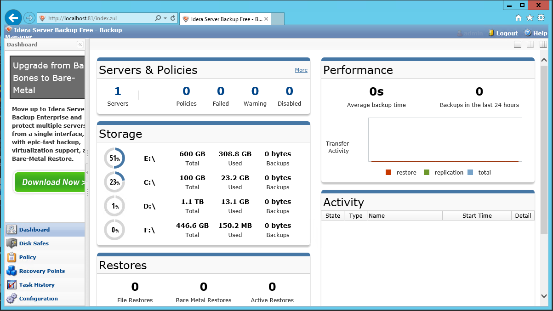Viewport: 553px width, 311px height.
Task: Click the Logout lock icon
Action: (491, 33)
